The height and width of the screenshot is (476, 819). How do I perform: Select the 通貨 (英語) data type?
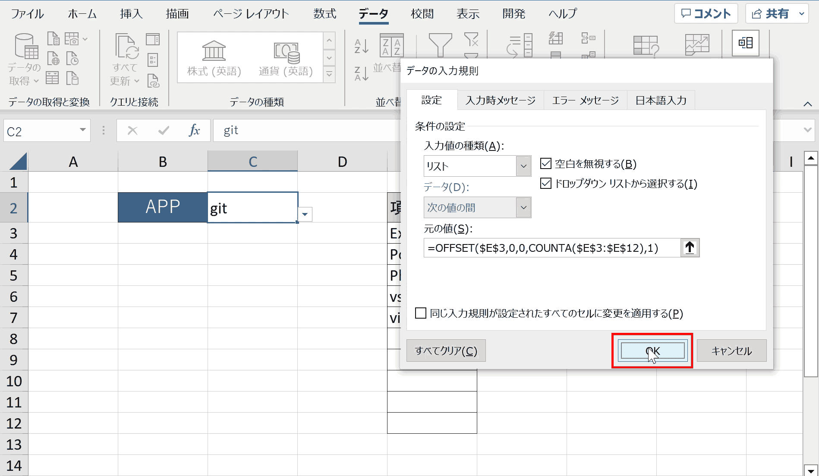(x=286, y=58)
